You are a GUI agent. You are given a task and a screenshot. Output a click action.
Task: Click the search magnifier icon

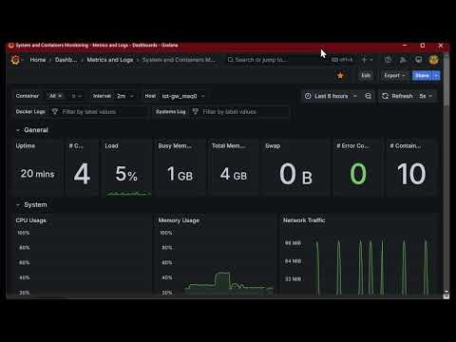coord(230,60)
